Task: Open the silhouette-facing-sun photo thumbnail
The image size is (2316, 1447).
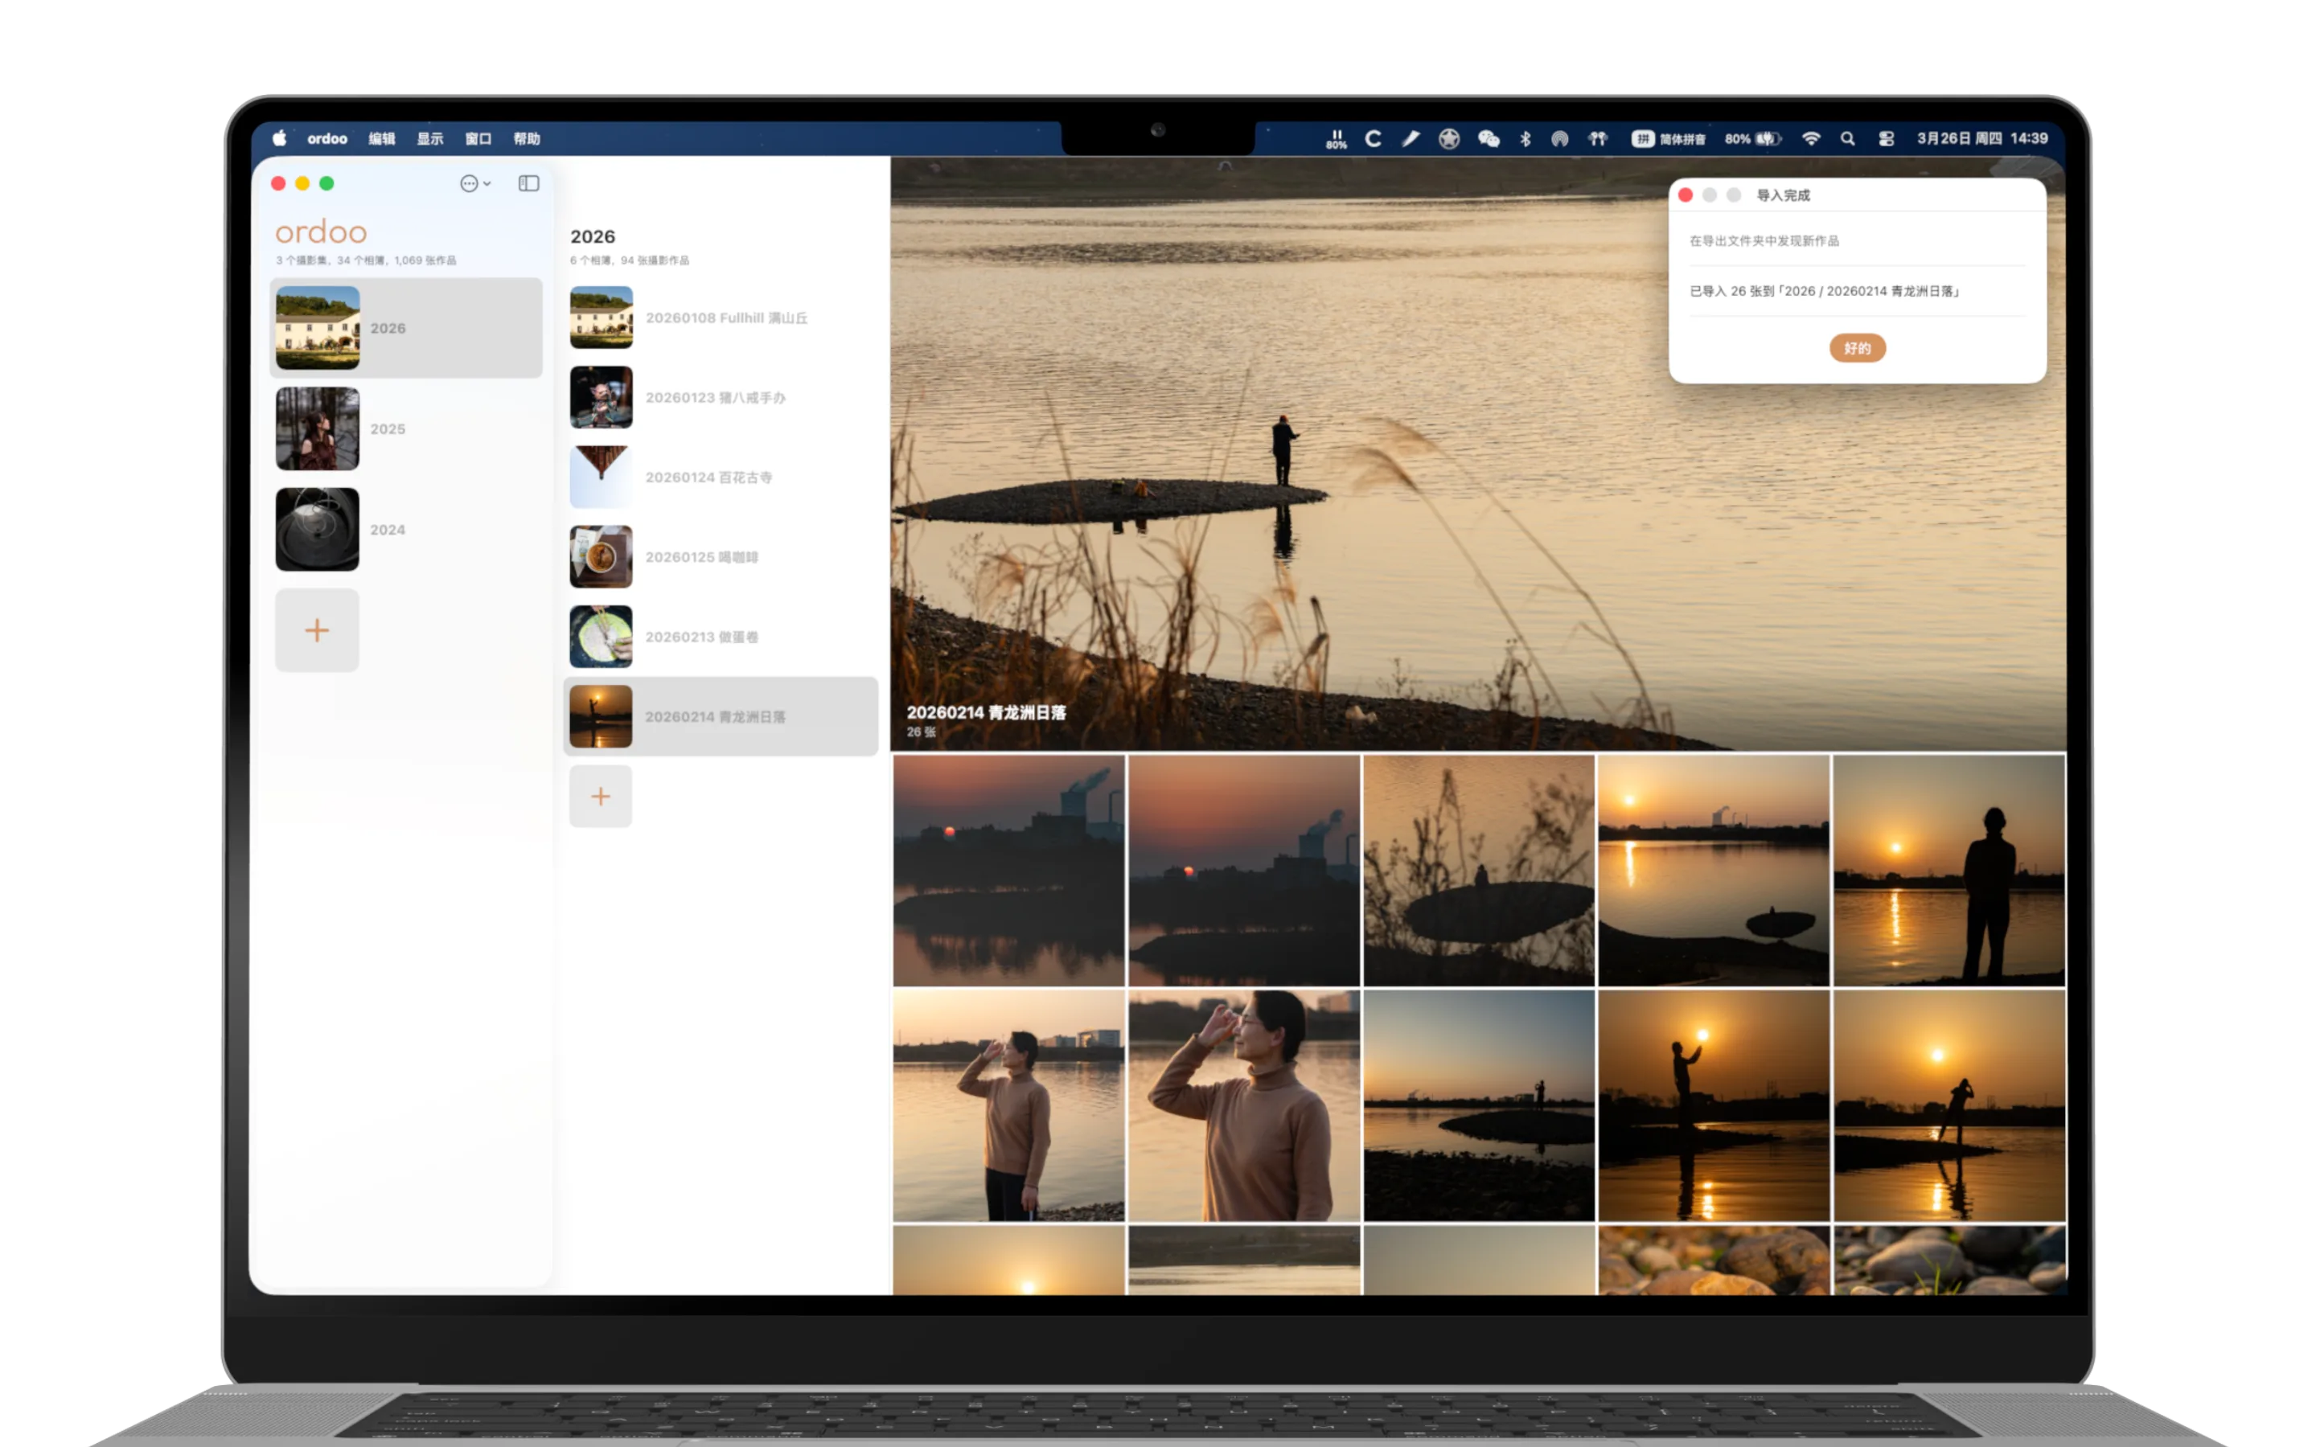Action: 1948,870
